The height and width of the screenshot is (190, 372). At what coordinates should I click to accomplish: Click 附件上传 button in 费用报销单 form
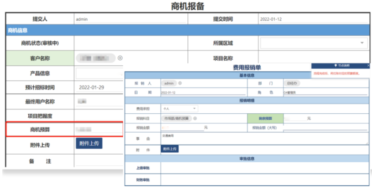(x=170, y=149)
